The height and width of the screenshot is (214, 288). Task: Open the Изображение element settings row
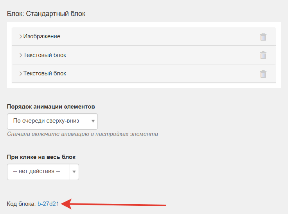(x=144, y=36)
